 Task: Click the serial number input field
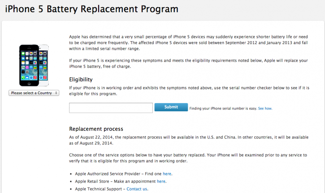point(111,108)
